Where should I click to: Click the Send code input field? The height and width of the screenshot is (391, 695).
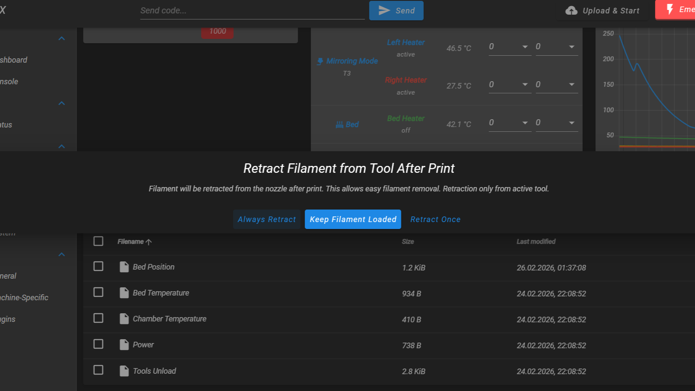point(252,10)
